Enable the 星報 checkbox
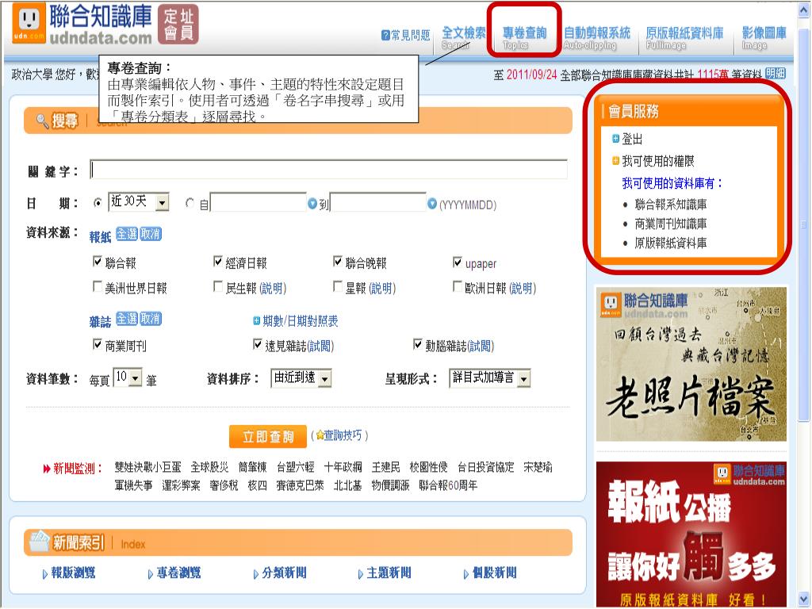The width and height of the screenshot is (812, 609). [338, 285]
